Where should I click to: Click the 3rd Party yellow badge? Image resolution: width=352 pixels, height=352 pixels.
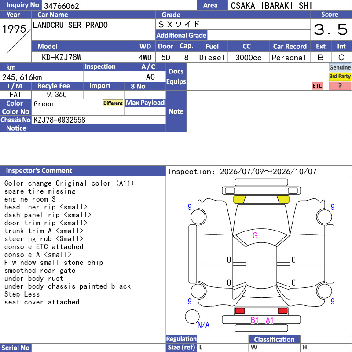pyautogui.click(x=340, y=77)
